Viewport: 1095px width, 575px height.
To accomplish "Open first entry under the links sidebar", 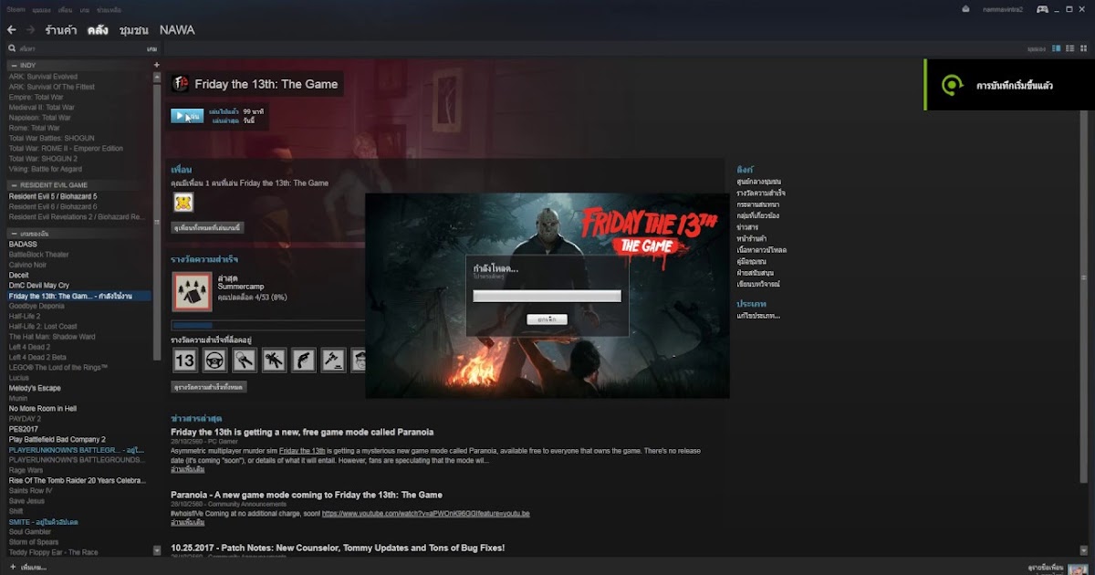I will coord(758,182).
